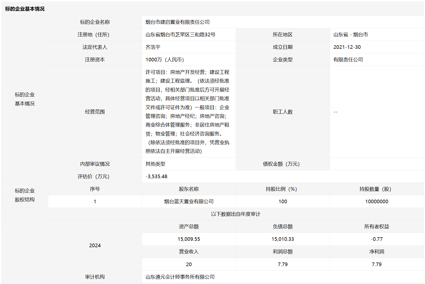The height and width of the screenshot is (284, 425).
Task: Click audit firm 山东通元会计师事务所有限公司
Action: [180, 277]
